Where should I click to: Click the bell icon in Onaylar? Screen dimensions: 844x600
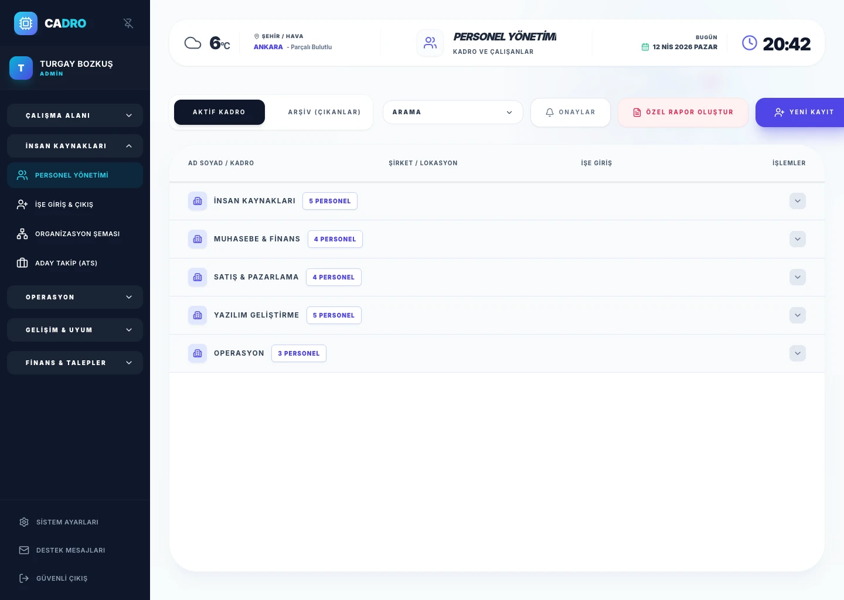(550, 112)
